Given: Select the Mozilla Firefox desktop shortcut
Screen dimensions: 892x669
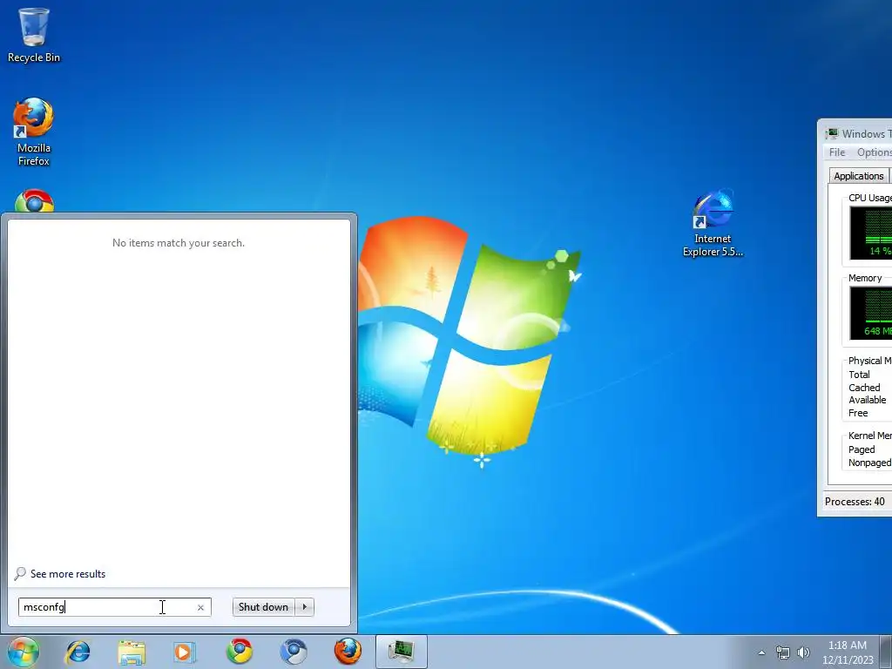Looking at the screenshot, I should coord(34,132).
